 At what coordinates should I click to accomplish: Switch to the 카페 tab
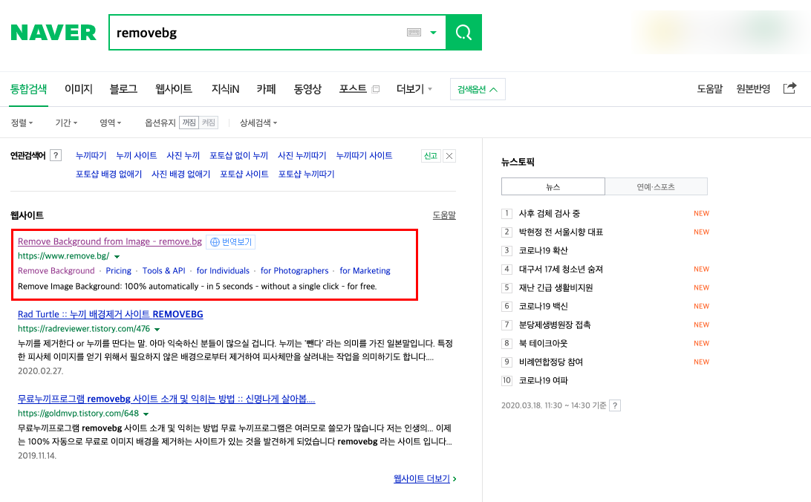(x=266, y=89)
